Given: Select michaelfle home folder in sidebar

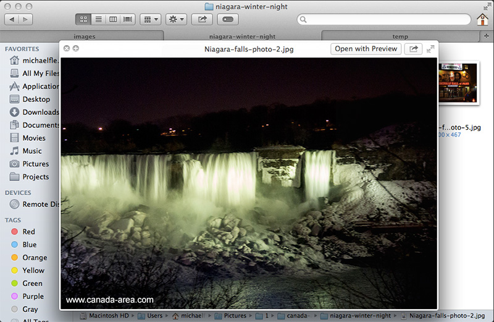Looking at the screenshot, I should (x=35, y=60).
